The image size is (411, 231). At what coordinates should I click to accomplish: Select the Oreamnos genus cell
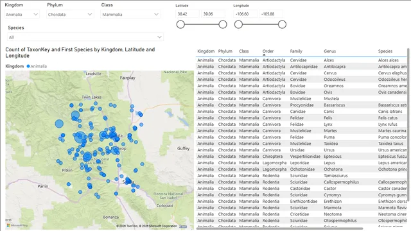pos(333,85)
